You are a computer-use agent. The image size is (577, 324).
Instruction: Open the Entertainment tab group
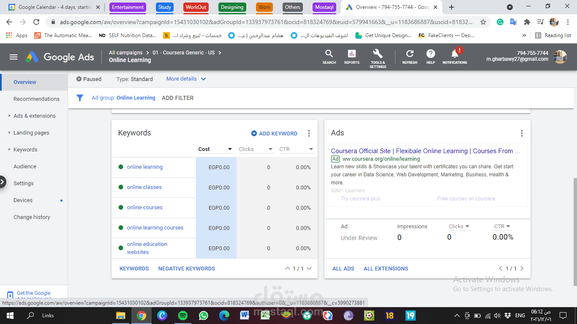pyautogui.click(x=128, y=7)
